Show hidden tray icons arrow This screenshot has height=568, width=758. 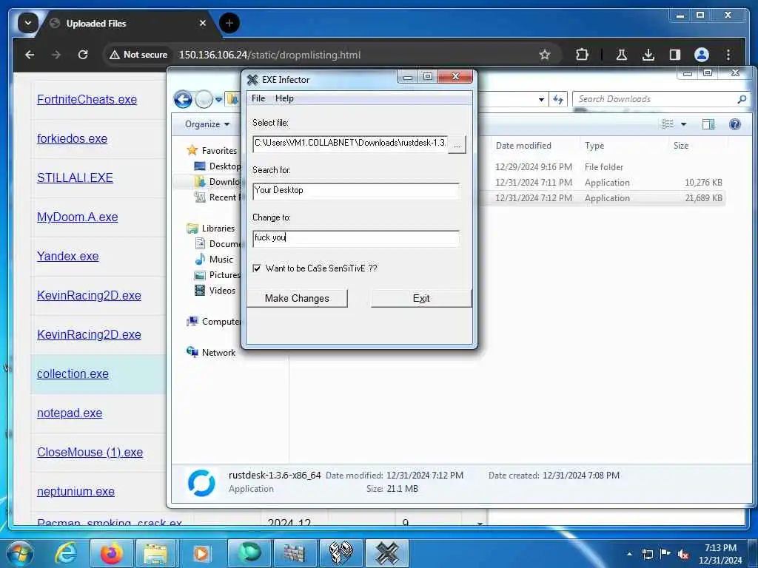[629, 554]
